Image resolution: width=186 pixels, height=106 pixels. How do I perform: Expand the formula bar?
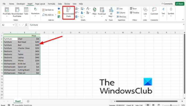184,24
